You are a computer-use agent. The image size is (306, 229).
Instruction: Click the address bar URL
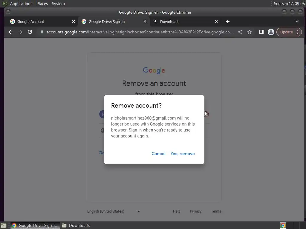point(140,32)
